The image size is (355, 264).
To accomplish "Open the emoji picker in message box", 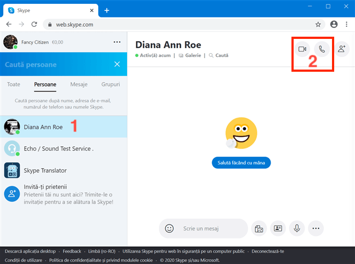I will coord(169,228).
